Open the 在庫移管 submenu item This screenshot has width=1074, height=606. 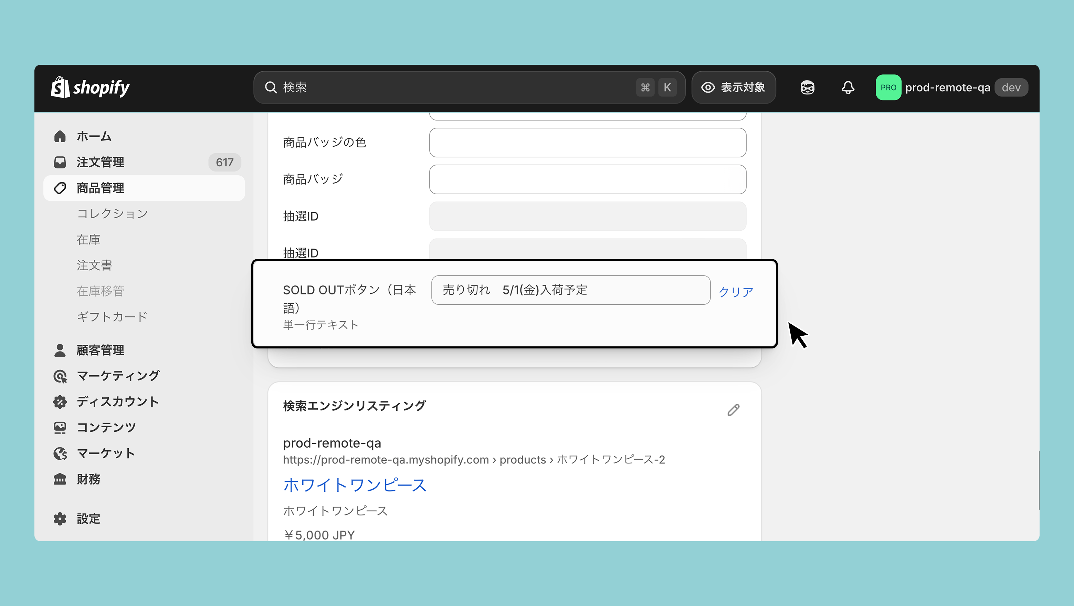(101, 291)
